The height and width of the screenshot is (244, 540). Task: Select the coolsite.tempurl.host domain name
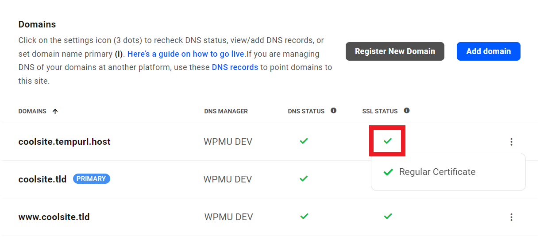pos(65,142)
